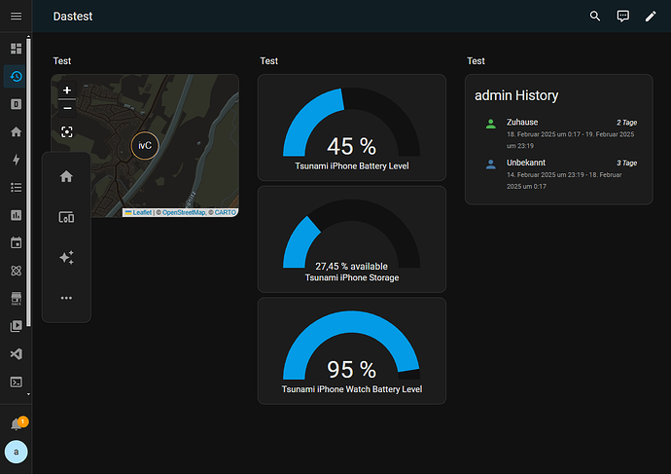Expand the three-dot more options in floating panel

(66, 298)
